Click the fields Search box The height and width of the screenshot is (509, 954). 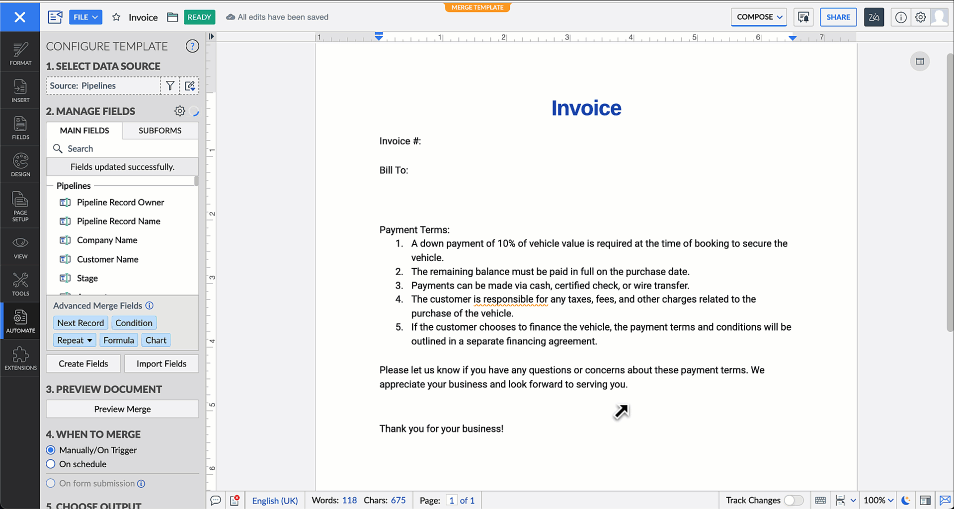pos(122,148)
